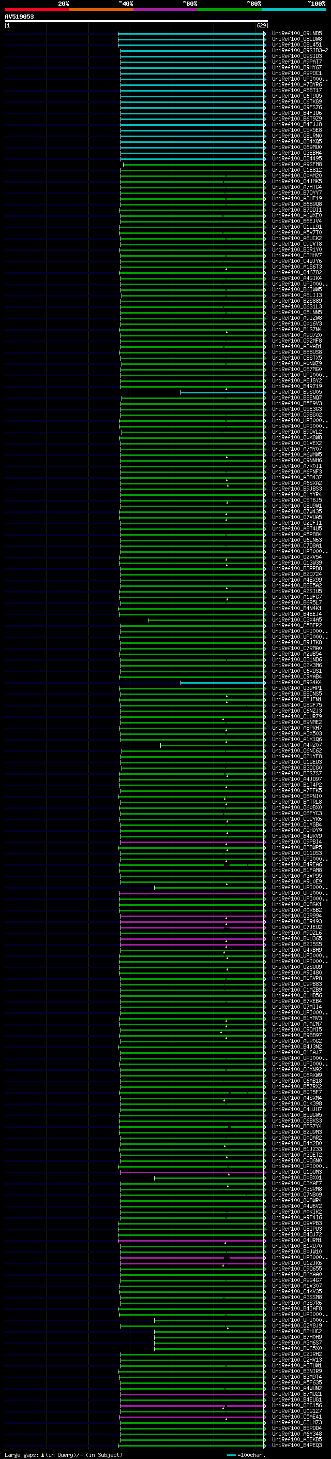Click hit UniRef100_C9NNH6
This screenshot has width=331, height=1459.
click(x=296, y=461)
